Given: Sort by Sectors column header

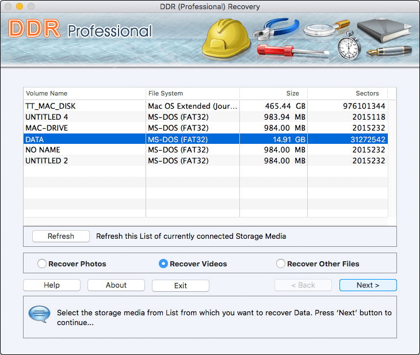Looking at the screenshot, I should 348,94.
